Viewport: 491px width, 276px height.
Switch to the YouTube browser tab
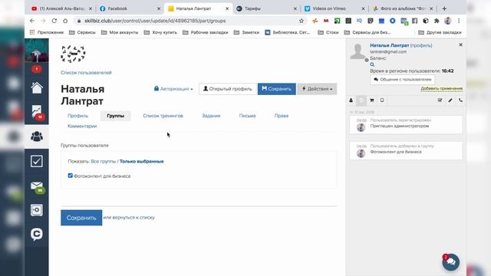(x=61, y=8)
